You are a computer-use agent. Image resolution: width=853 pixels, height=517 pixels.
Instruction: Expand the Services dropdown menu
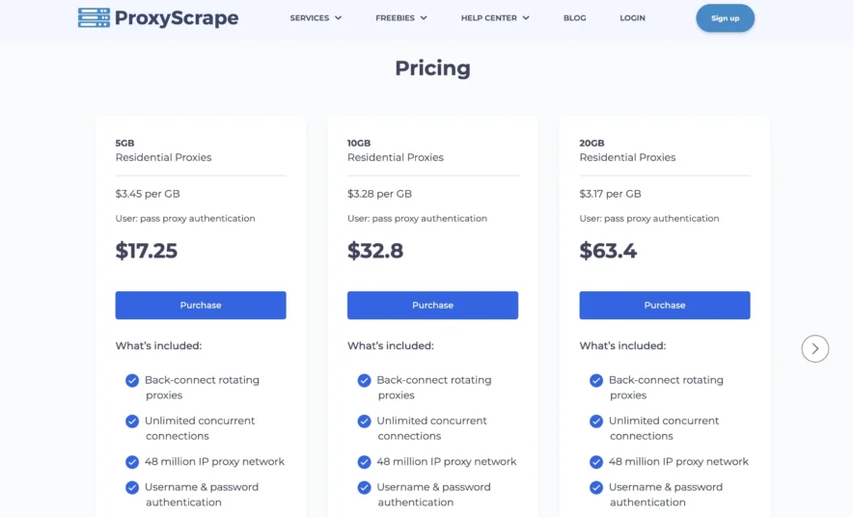316,18
